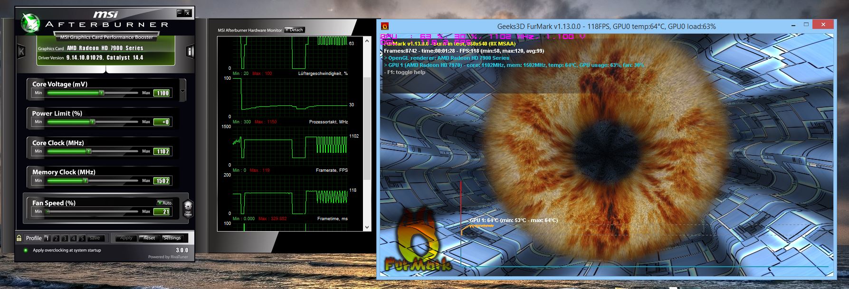Screen dimensions: 849x289
Task: Click the Core Clock value field 1102
Action: click(x=162, y=151)
